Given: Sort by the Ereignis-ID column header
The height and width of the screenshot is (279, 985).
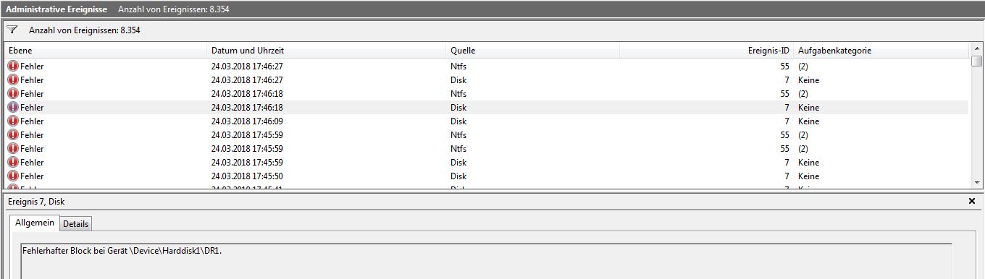Looking at the screenshot, I should point(706,51).
